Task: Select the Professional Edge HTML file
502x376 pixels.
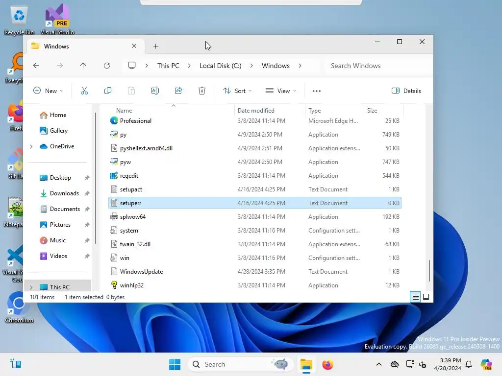Action: click(x=255, y=121)
